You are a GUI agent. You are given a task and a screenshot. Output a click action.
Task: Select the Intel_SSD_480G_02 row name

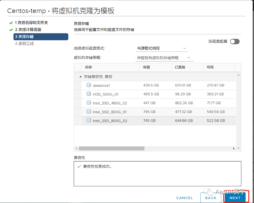tap(110, 103)
